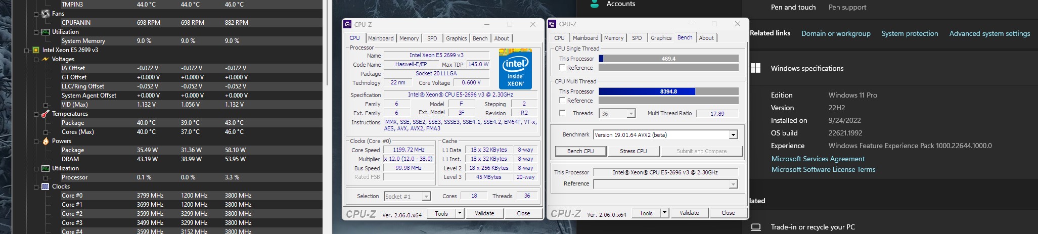Screen dimensions: 1038x234
Task: Click the single thread score bar showing 469.4
Action: [x=668, y=59]
